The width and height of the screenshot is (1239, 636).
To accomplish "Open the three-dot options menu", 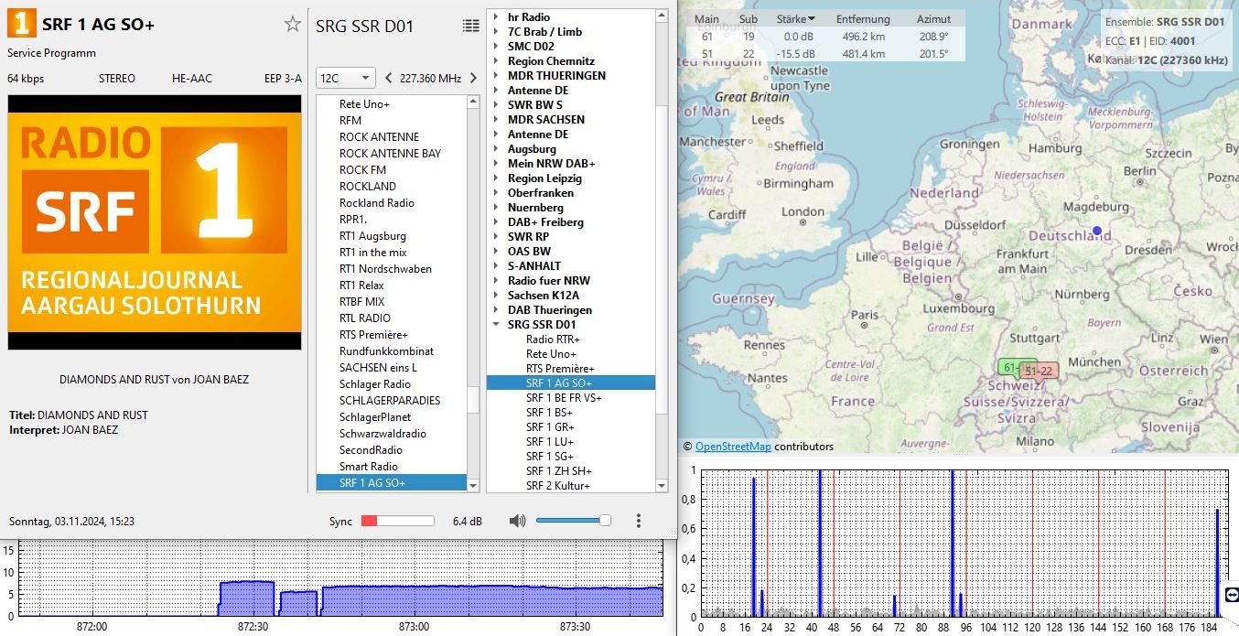I will pos(638,521).
